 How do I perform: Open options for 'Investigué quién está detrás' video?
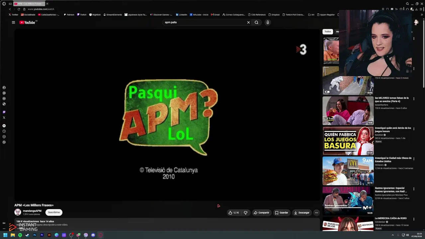pyautogui.click(x=414, y=129)
